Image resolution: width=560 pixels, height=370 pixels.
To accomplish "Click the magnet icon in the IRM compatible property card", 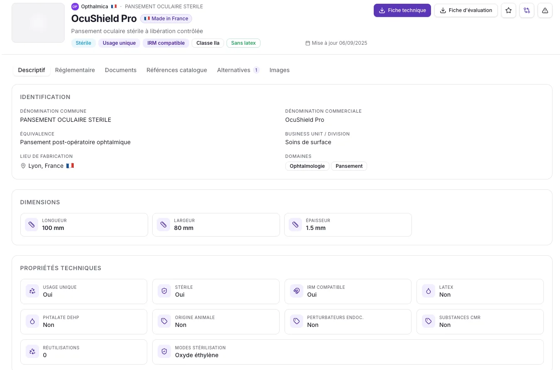I will (x=297, y=291).
